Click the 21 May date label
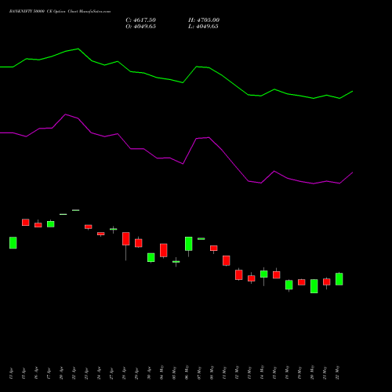The height and width of the screenshot is (392, 392). tap(325, 372)
